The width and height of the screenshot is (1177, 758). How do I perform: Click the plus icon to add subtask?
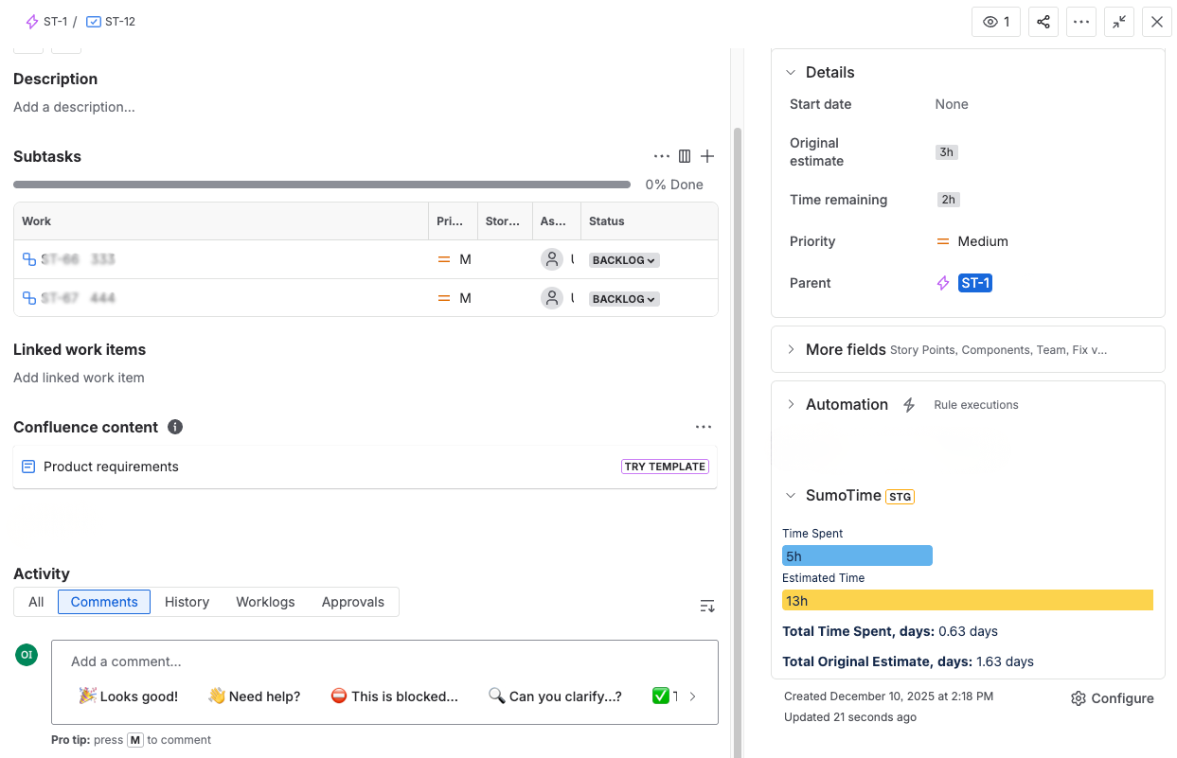[x=707, y=156]
